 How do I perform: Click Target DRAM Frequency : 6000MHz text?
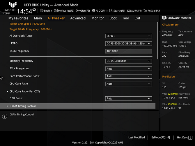pyautogui.click(x=31, y=29)
